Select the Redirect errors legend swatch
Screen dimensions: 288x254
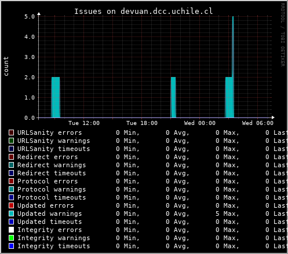(11, 157)
